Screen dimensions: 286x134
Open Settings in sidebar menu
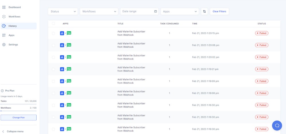[x=13, y=45]
